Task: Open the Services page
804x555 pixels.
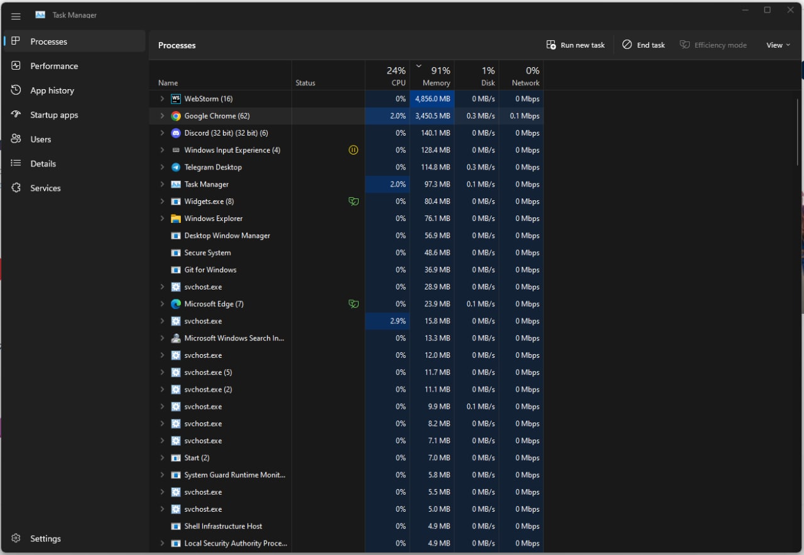Action: click(x=75, y=188)
